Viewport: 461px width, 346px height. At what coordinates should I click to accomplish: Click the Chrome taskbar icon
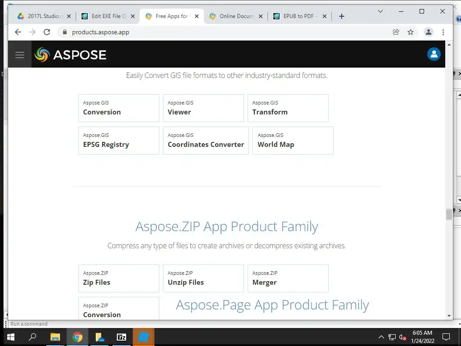(x=77, y=337)
